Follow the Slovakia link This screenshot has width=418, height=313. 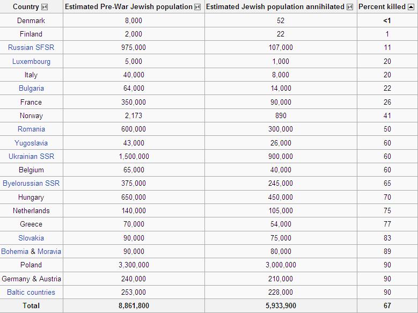coord(31,238)
